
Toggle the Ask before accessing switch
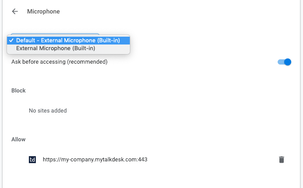click(284, 62)
